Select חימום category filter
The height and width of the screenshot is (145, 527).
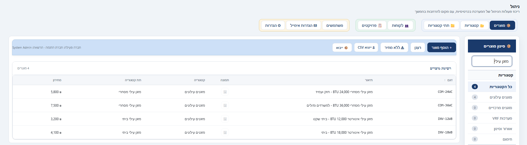pyautogui.click(x=492, y=139)
